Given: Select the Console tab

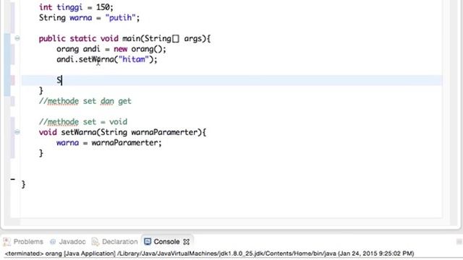Looking at the screenshot, I should pyautogui.click(x=166, y=242).
